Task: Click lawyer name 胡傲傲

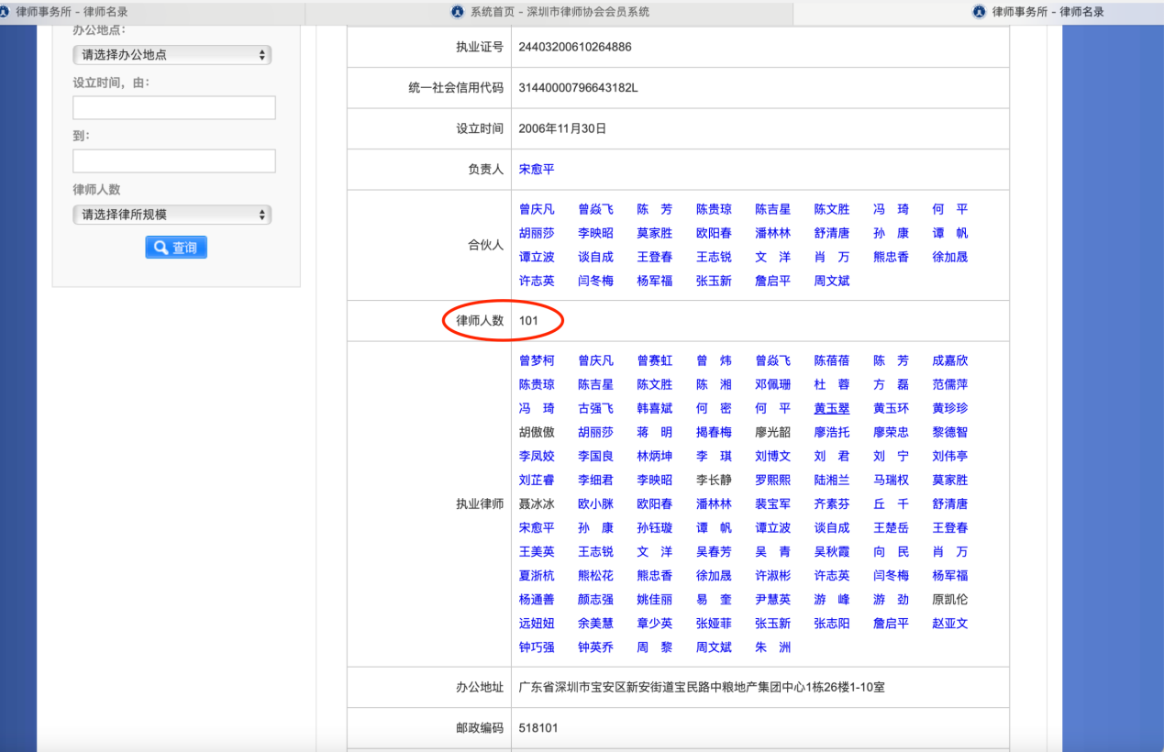Action: (x=537, y=432)
